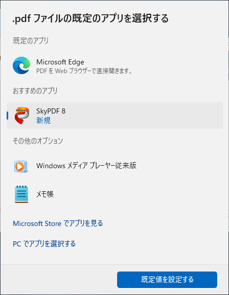Screen dimensions: 229x295
Task: Open the Microsoft Store でアプリを見る link
Action: pos(58,223)
